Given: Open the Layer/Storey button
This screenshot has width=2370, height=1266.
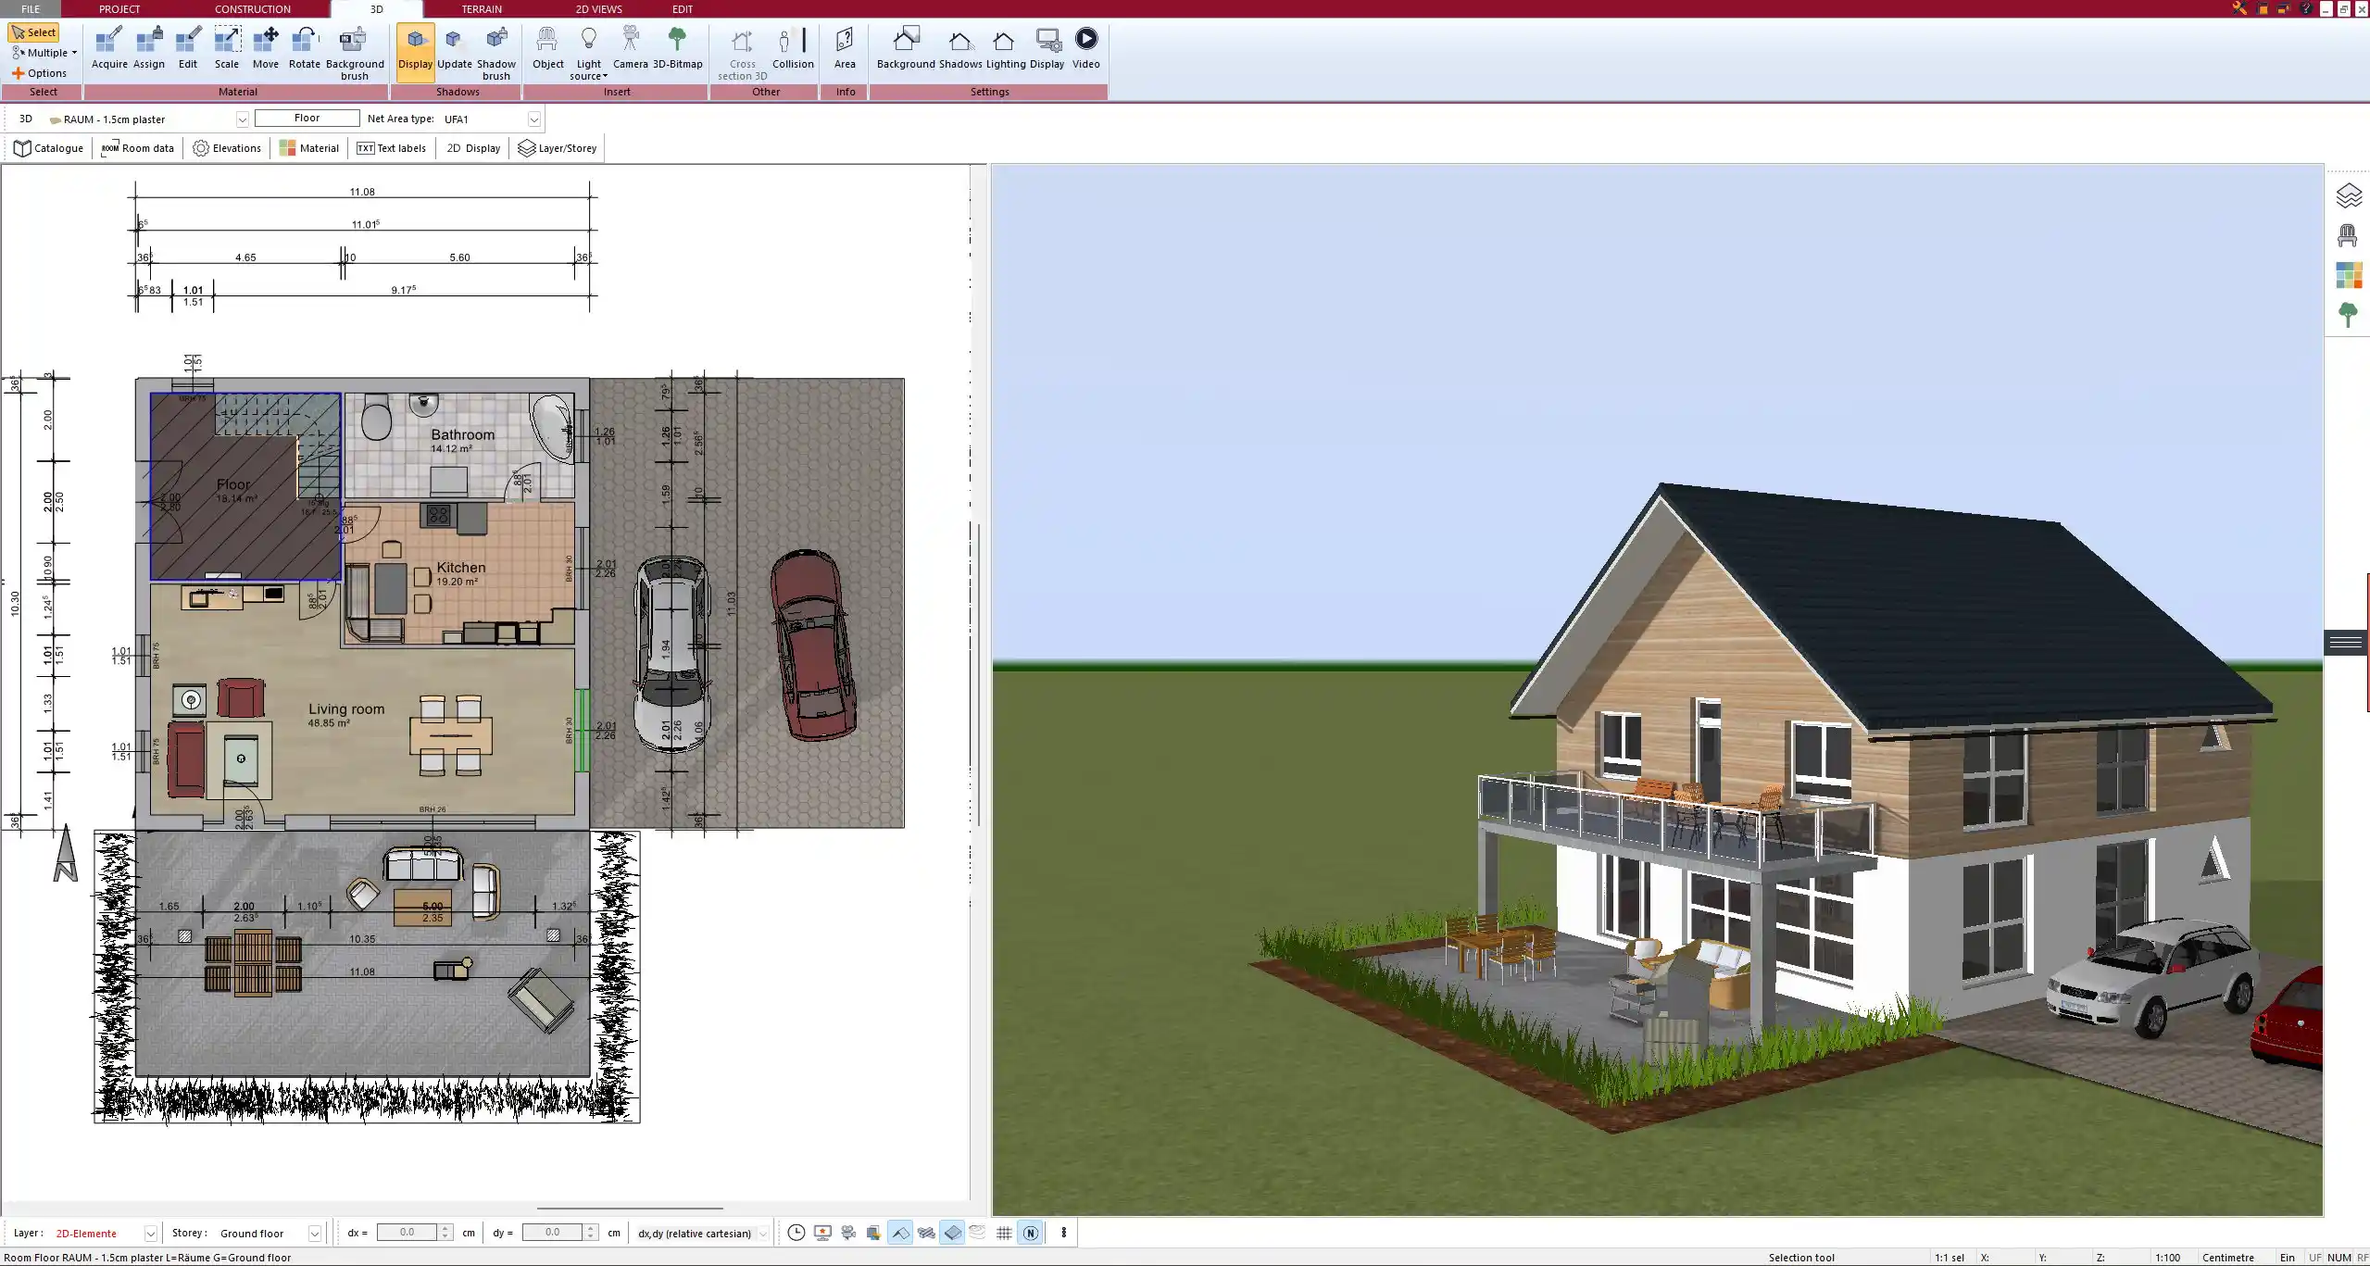Looking at the screenshot, I should pos(557,148).
